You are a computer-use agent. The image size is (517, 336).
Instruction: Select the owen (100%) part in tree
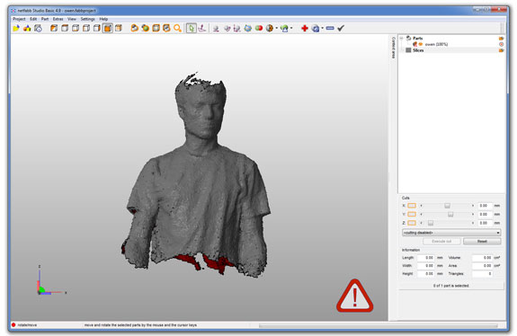[x=436, y=44]
